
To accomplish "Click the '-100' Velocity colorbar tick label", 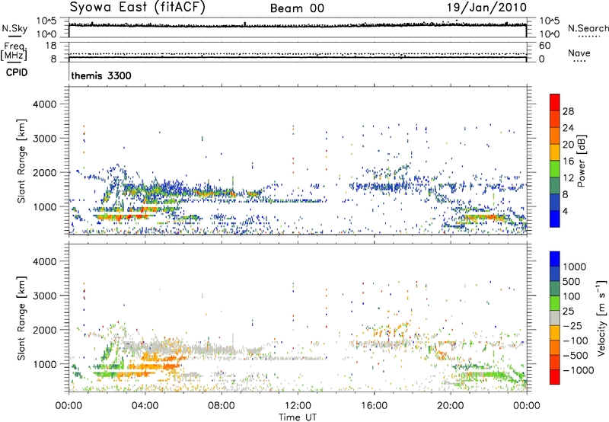I will click(575, 340).
